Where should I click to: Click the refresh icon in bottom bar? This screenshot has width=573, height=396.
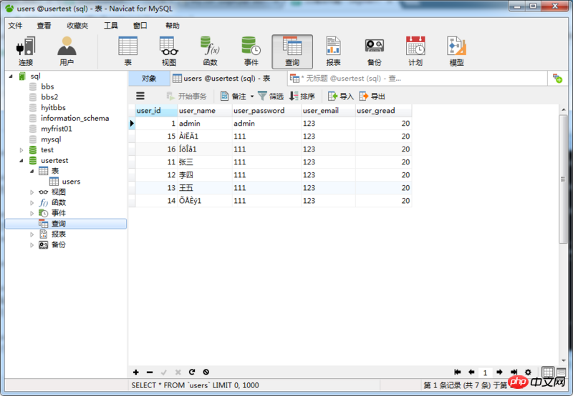click(x=192, y=372)
